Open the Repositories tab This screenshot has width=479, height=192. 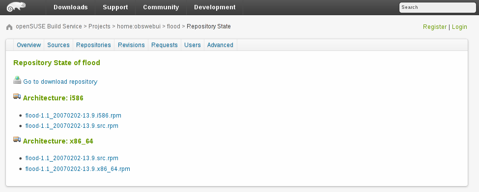coord(93,45)
